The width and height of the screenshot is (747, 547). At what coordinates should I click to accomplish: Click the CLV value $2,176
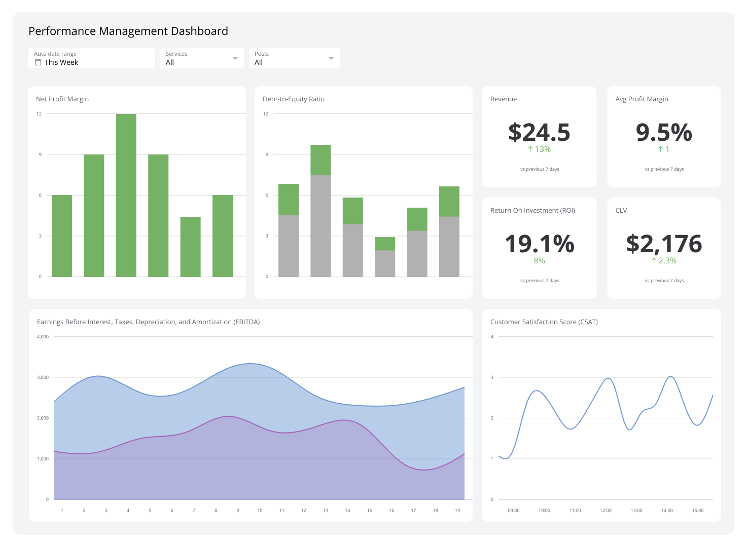664,244
